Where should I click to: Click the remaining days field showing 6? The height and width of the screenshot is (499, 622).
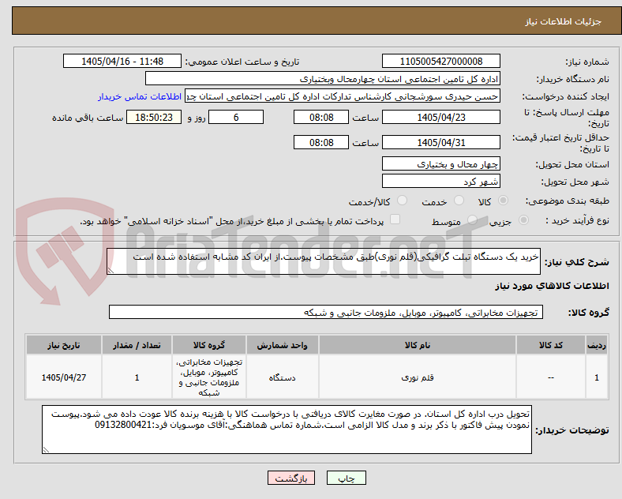pos(236,117)
